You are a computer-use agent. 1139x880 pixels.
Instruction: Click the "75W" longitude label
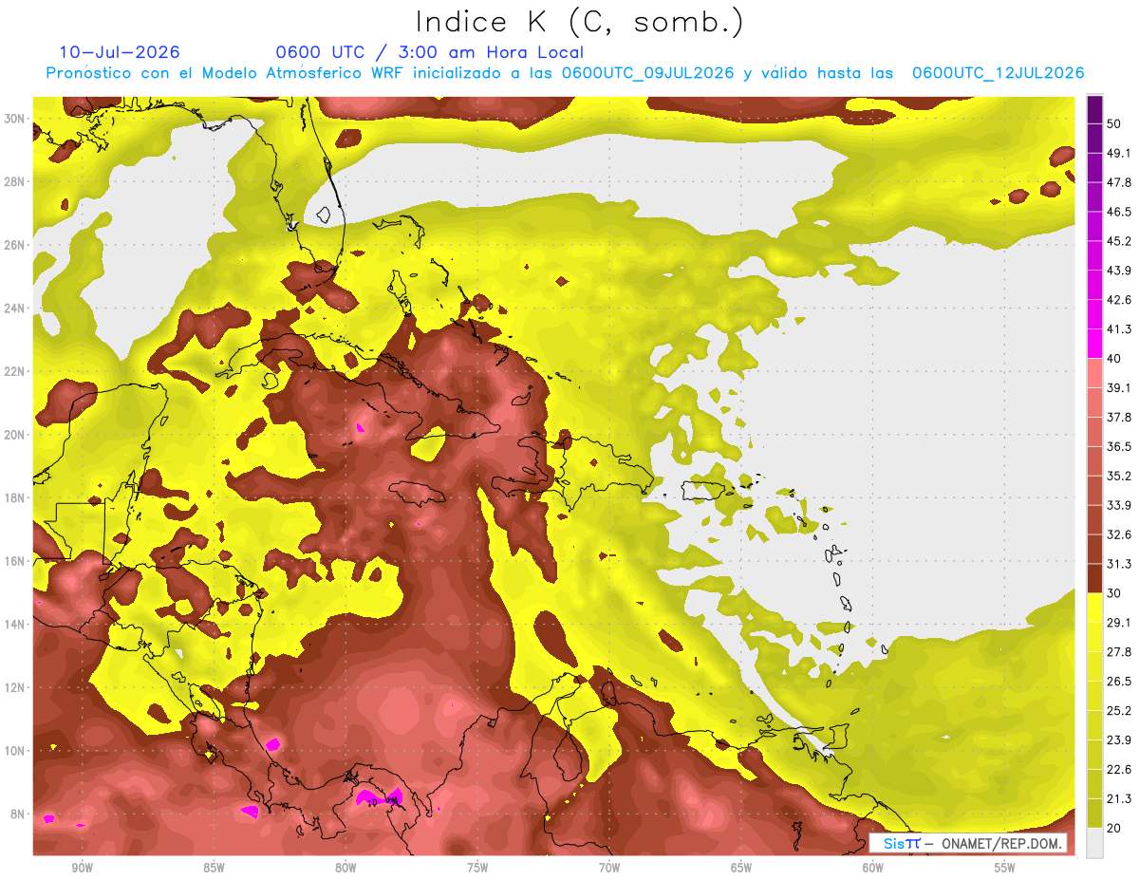(x=477, y=868)
